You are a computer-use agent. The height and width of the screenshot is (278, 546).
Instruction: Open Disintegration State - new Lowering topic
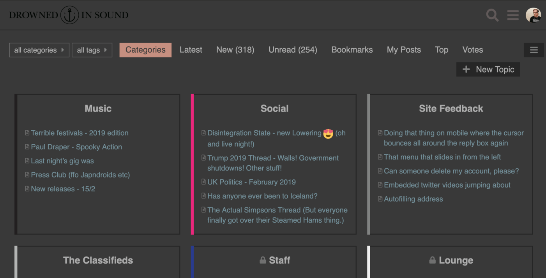[x=276, y=138]
